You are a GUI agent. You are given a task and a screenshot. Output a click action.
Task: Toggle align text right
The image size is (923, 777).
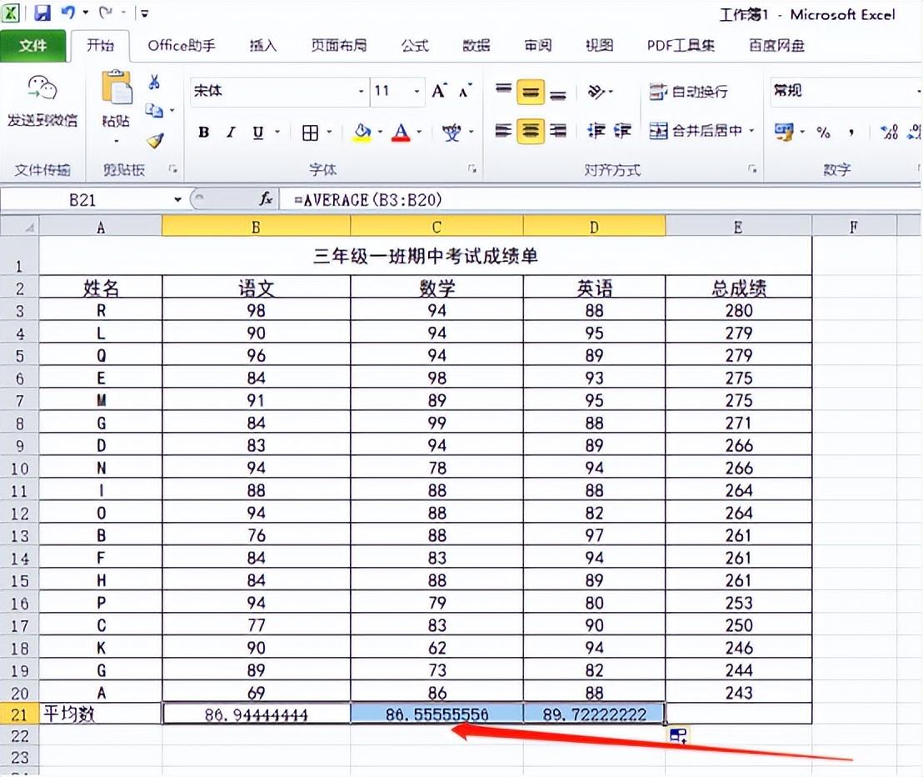click(x=558, y=131)
